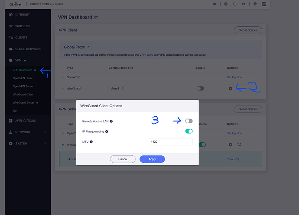Click the OpenVPN Set Up Now link

[234, 77]
